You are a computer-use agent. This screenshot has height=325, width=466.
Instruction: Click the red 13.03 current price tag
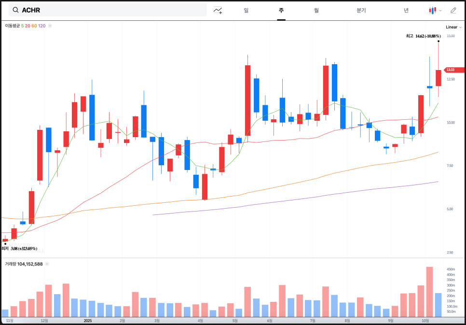tap(452, 70)
